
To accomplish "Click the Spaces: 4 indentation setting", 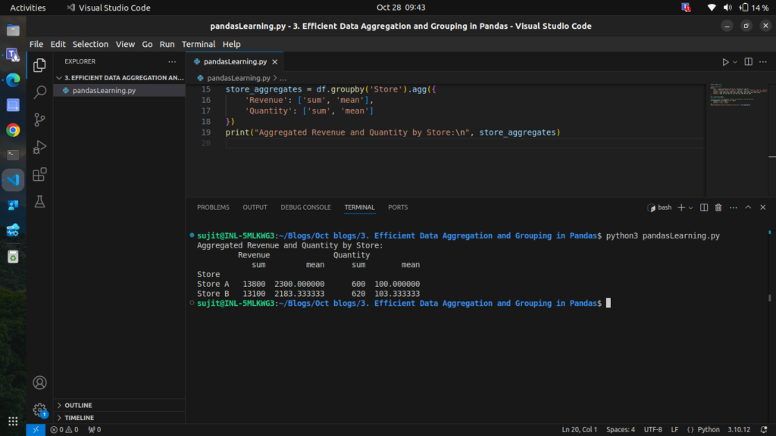I will [621, 429].
